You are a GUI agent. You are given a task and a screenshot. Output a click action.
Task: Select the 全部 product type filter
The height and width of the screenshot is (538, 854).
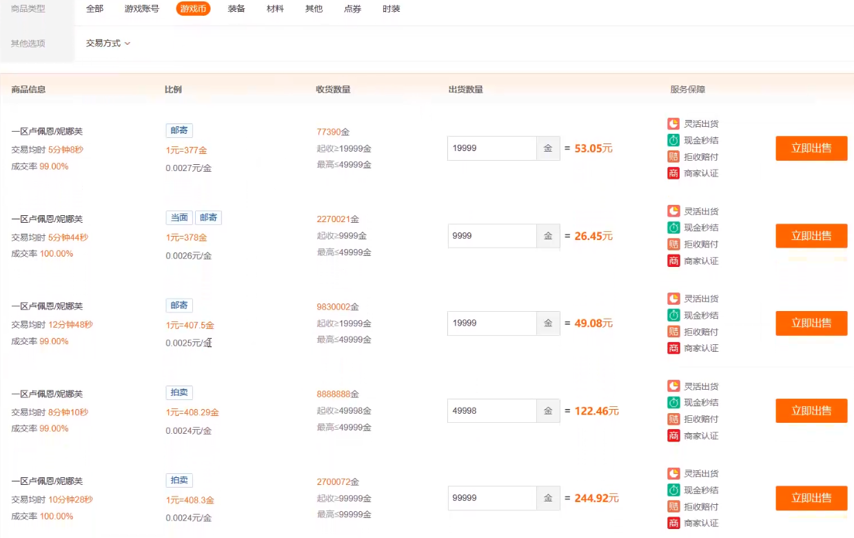pos(94,9)
